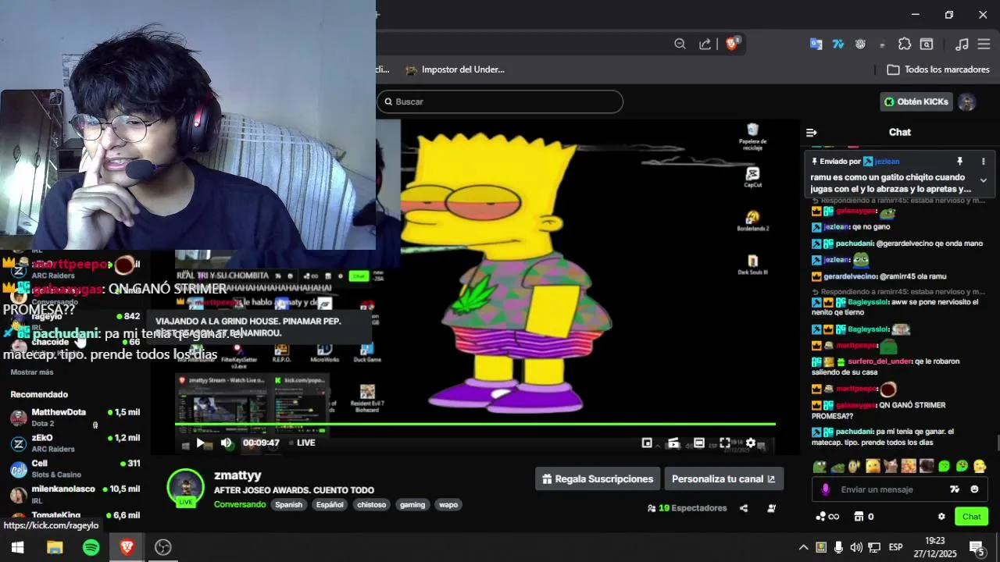Screen dimensions: 1000x562
Task: Click the Obtén KICKs button
Action: coord(916,101)
